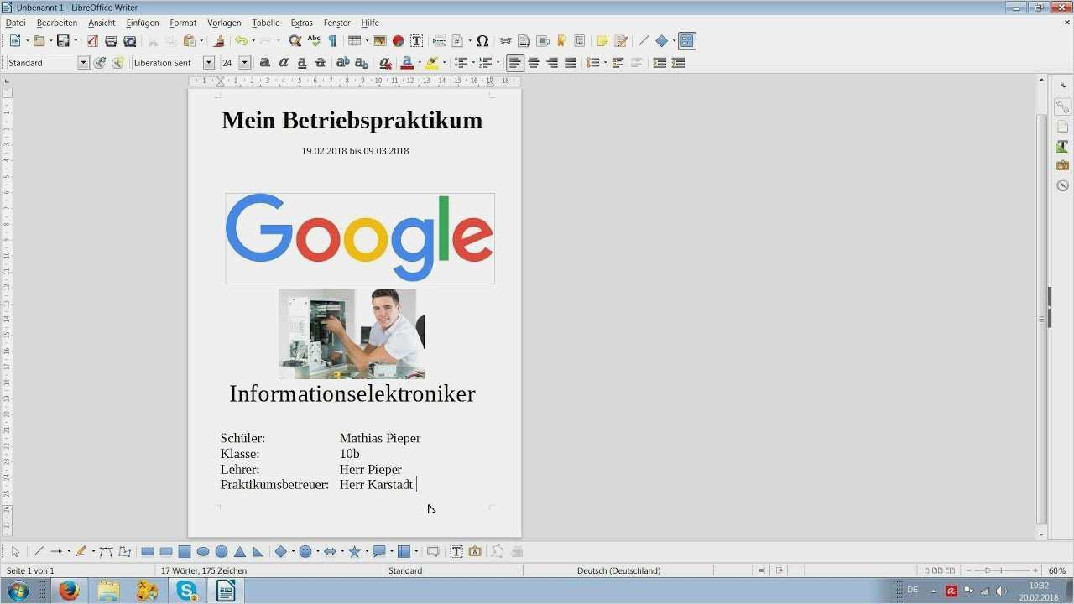Open the font size dropdown showing 24
Viewport: 1074px width, 604px height.
pos(244,63)
